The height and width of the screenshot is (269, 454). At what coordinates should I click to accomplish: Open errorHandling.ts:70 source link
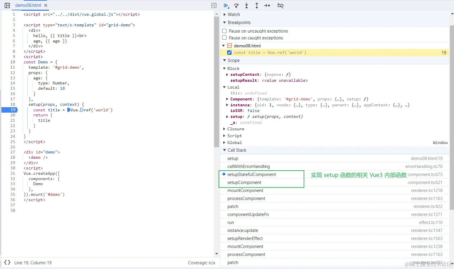click(x=424, y=166)
